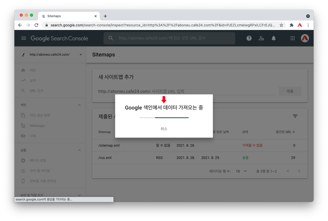
Task: Click the magnifier icon next to URL 검사
Action: tap(23, 91)
